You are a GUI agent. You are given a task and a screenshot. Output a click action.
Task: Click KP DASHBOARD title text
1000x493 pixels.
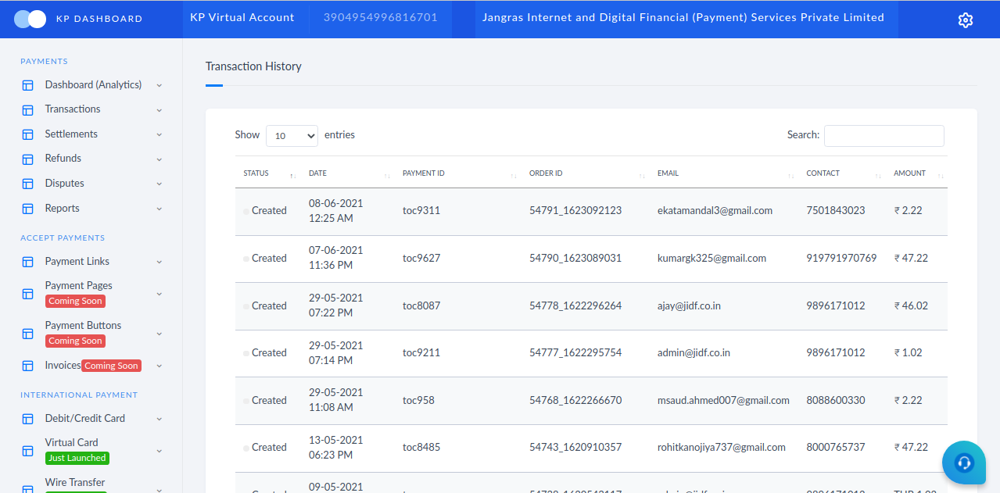point(99,19)
